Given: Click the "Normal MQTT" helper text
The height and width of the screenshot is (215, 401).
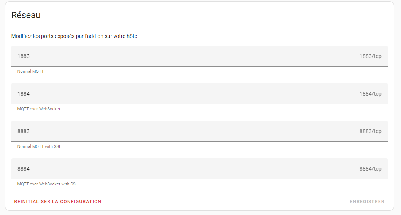Looking at the screenshot, I should pos(30,71).
